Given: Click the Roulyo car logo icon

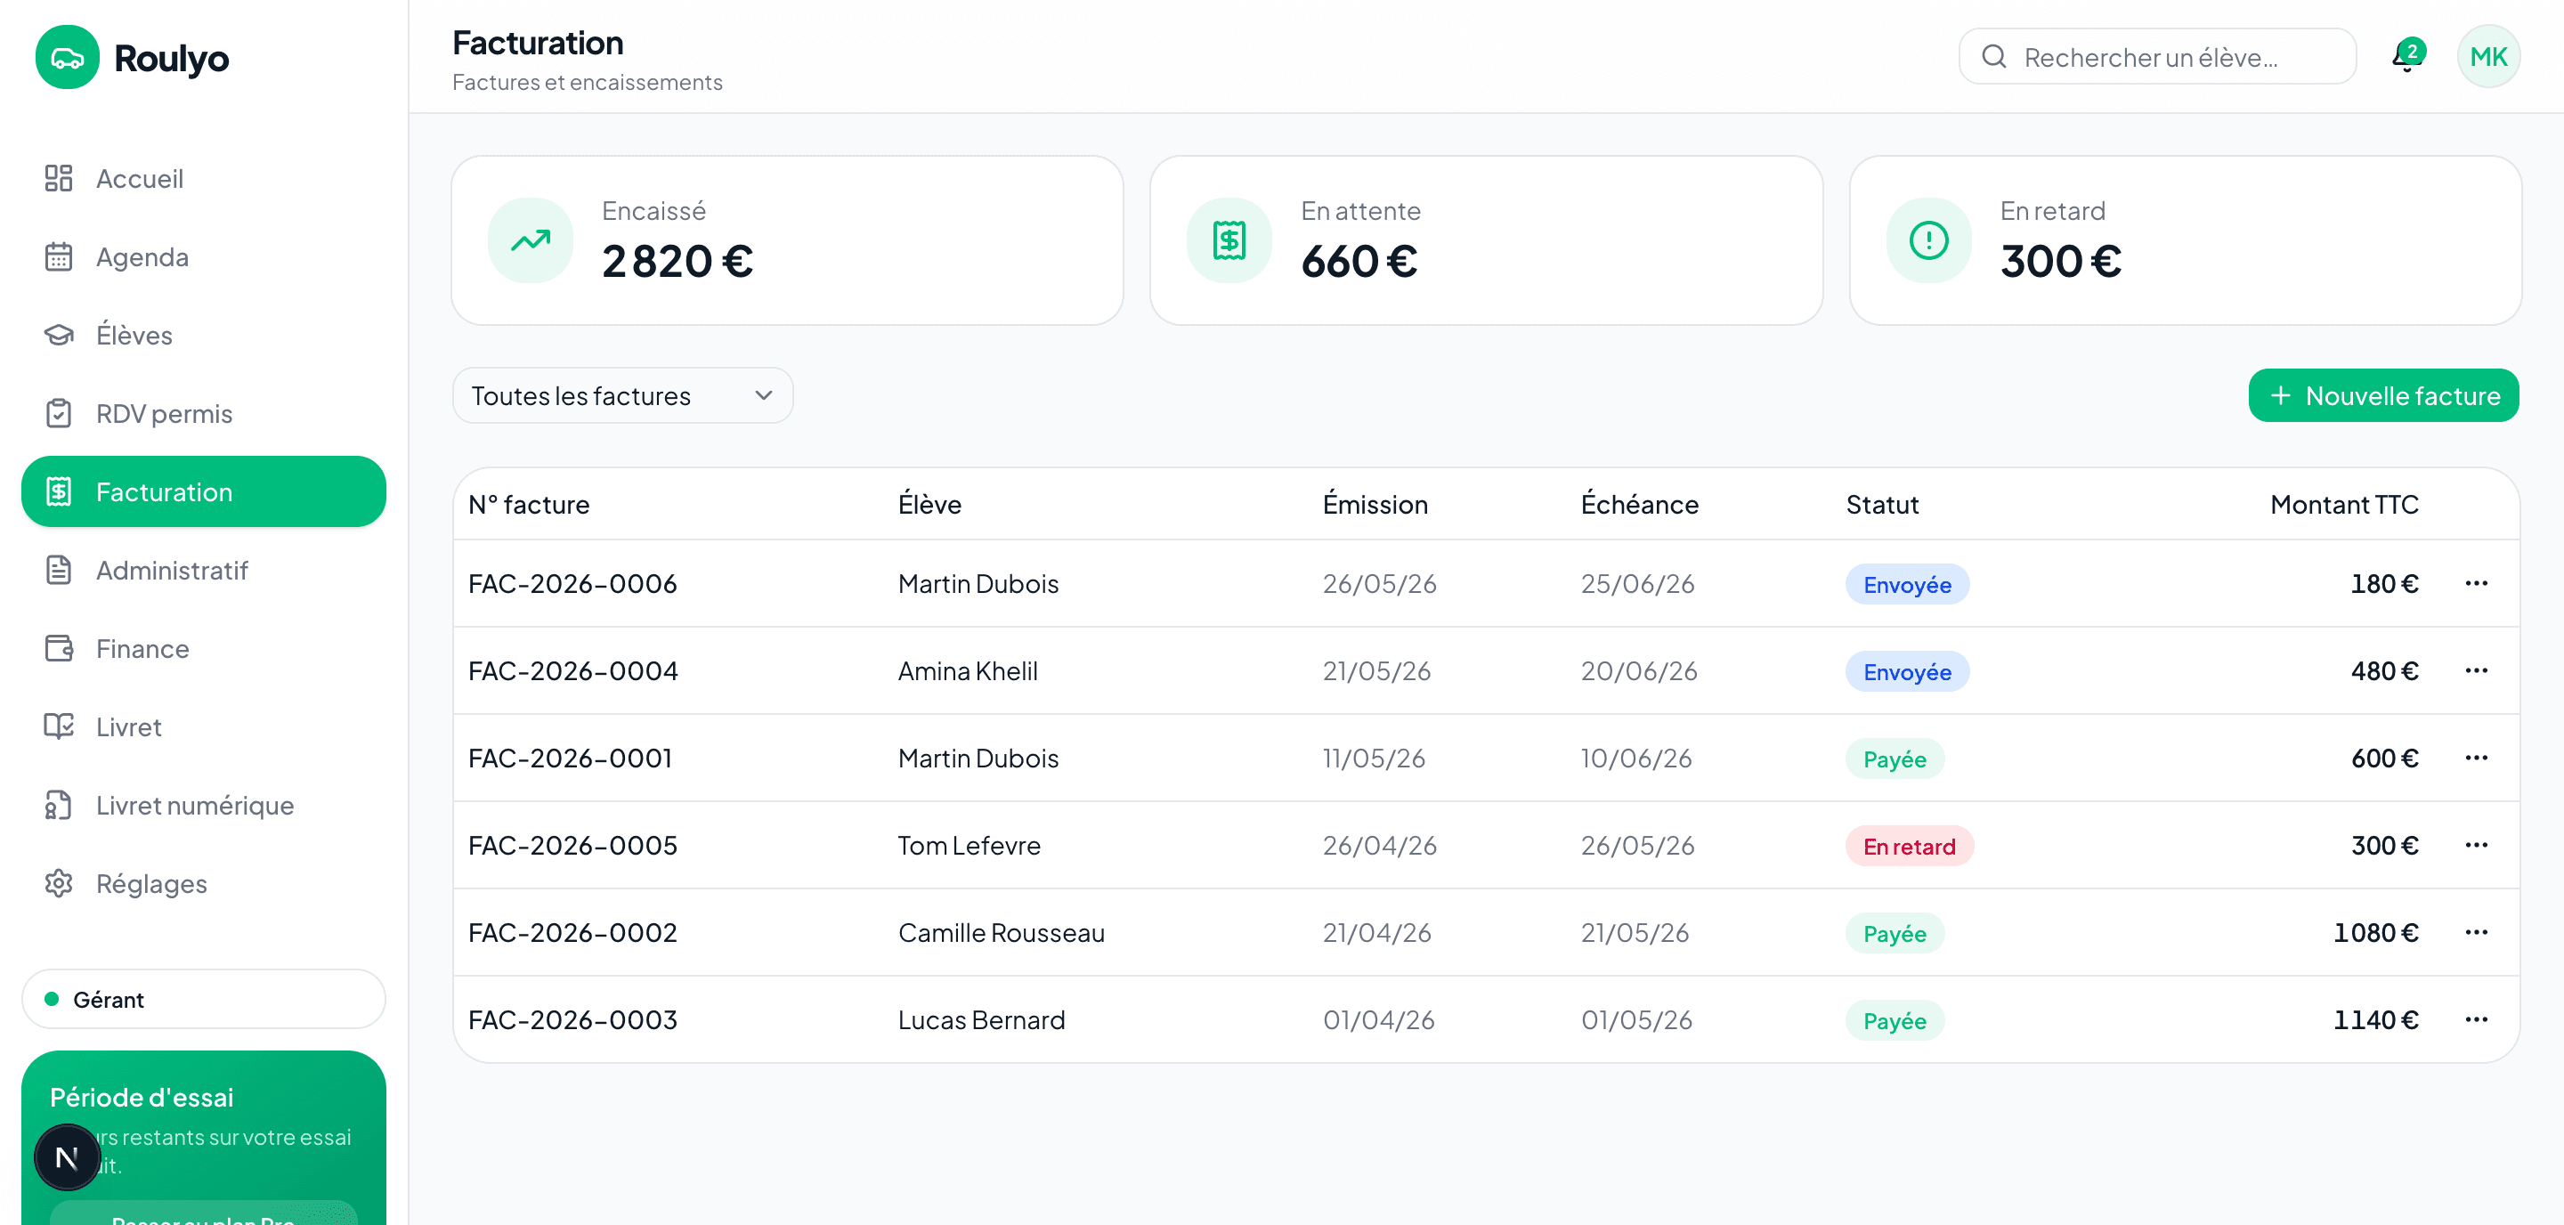Looking at the screenshot, I should point(67,58).
